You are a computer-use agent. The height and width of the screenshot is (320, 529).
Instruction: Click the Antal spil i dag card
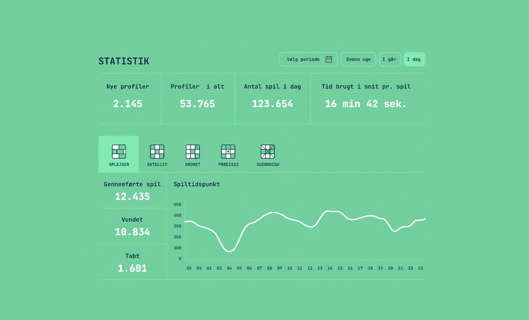pyautogui.click(x=273, y=99)
